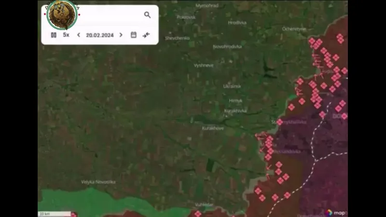Open the calendar date picker
This screenshot has width=386, height=217.
[134, 35]
